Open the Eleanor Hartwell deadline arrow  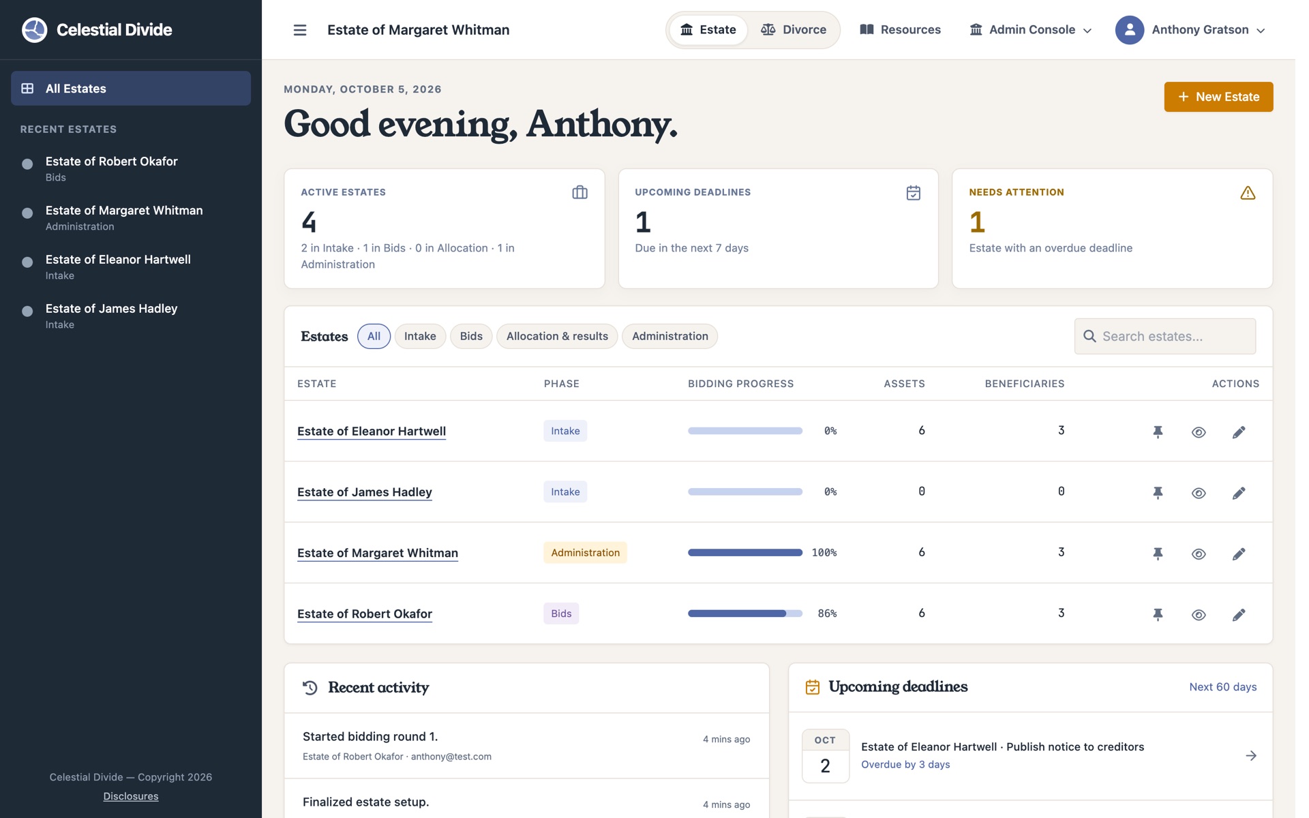(x=1251, y=755)
